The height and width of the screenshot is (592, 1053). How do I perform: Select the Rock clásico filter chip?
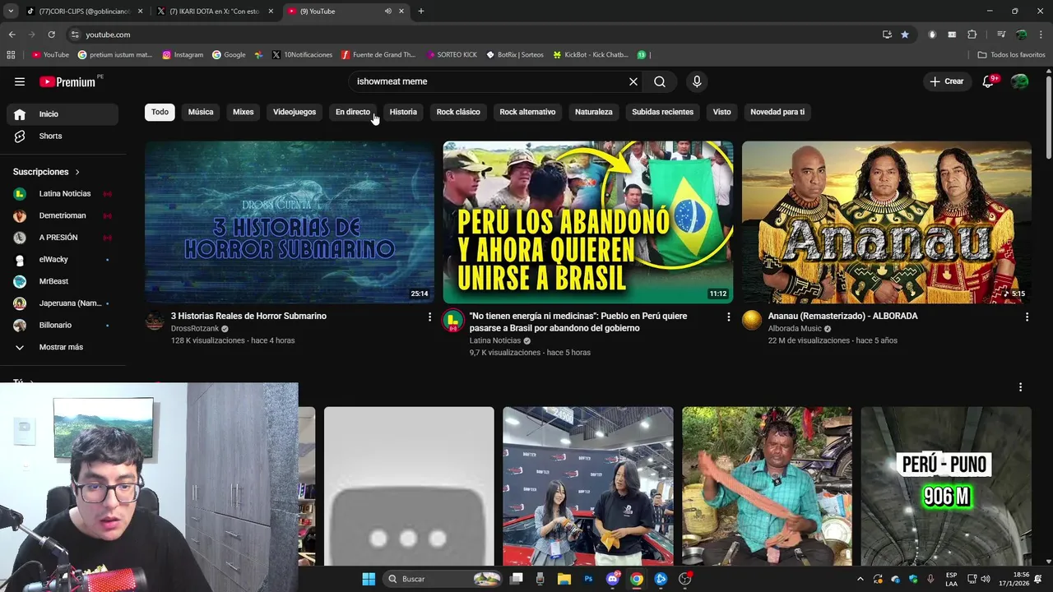click(458, 112)
